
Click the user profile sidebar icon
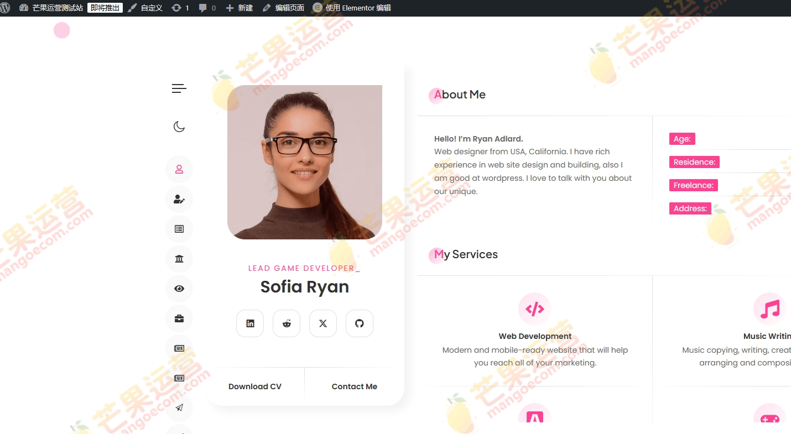click(x=179, y=169)
